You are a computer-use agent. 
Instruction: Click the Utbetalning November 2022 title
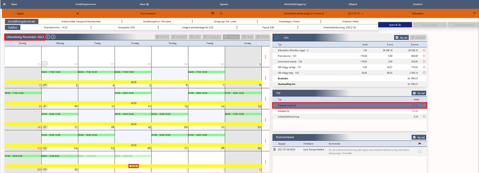[x=25, y=37]
